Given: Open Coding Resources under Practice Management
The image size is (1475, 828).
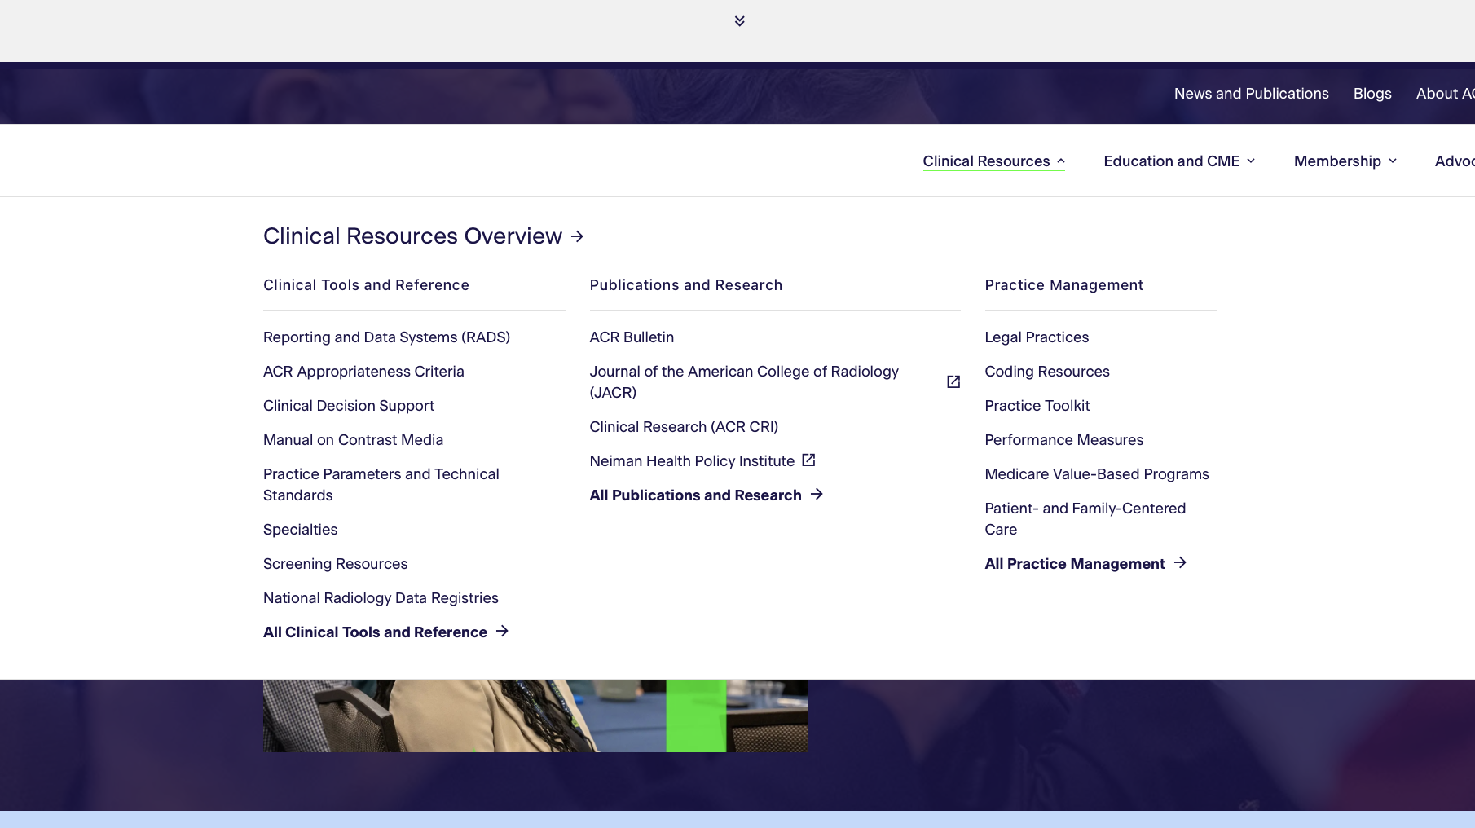Looking at the screenshot, I should (1047, 372).
